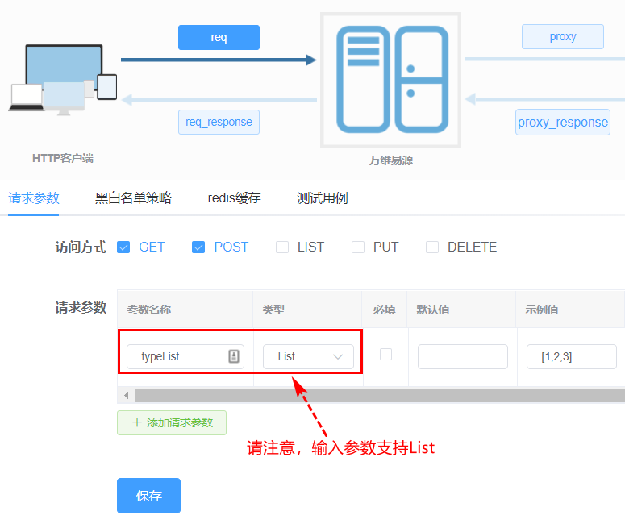The height and width of the screenshot is (528, 625).
Task: Click the HTTP client devices icon
Action: (x=63, y=81)
